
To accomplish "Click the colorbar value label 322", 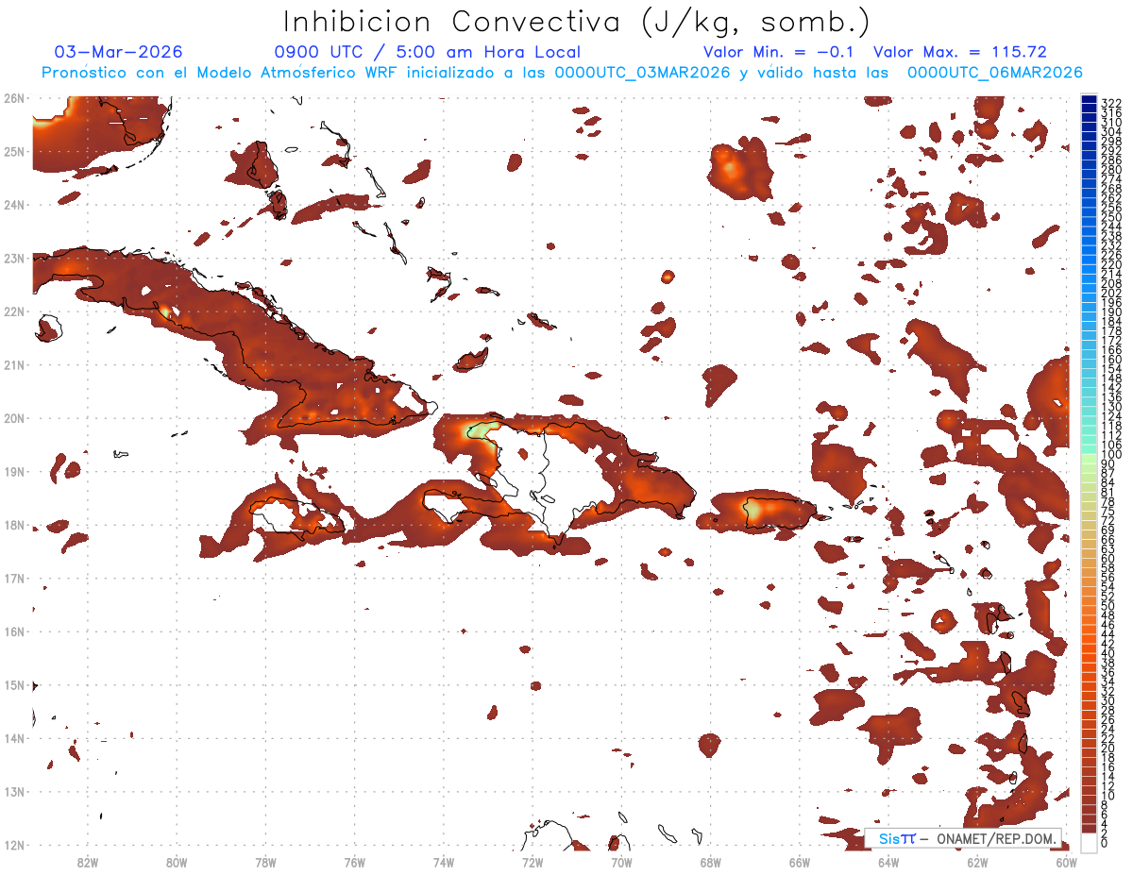I will 1111,103.
